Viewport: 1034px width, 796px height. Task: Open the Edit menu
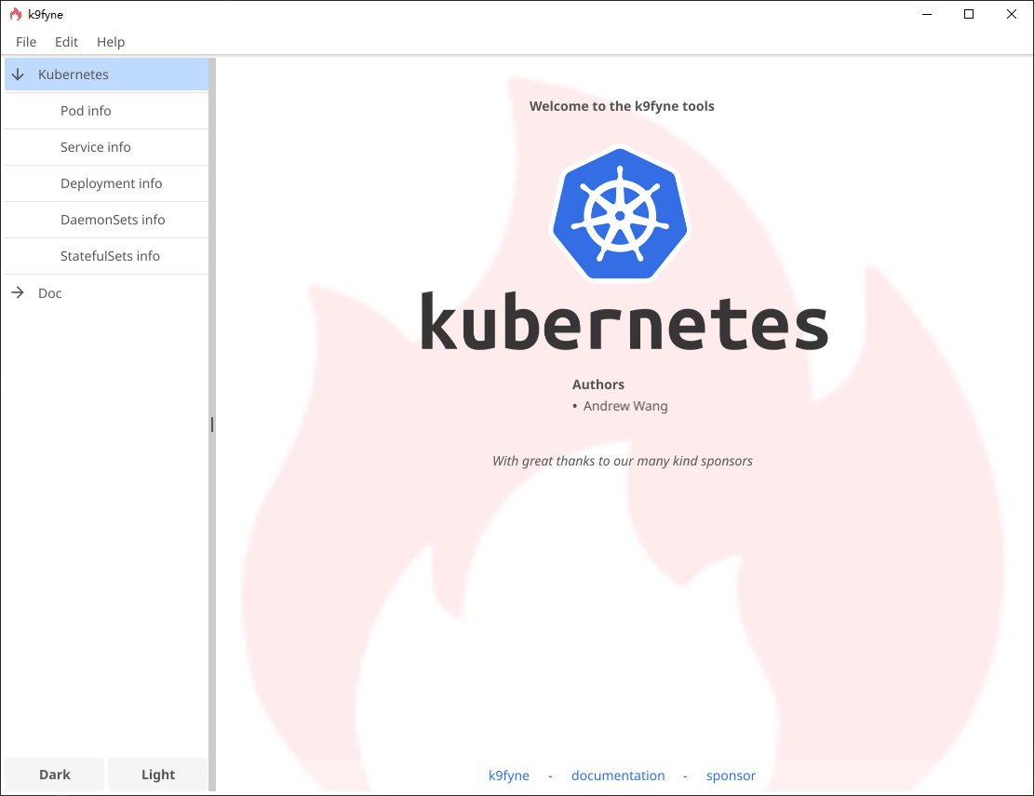[x=66, y=42]
